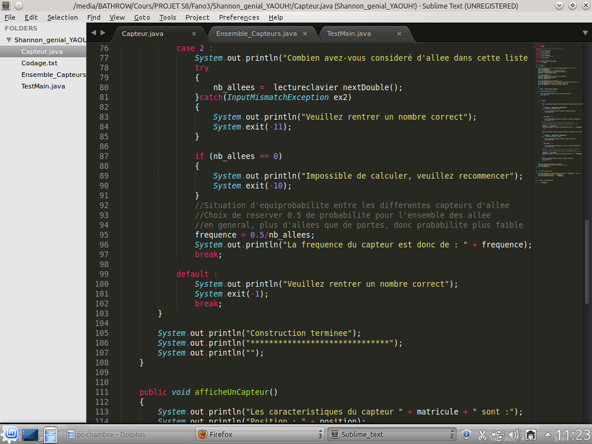Screen dimensions: 592x444
Task: Click the next tab arrow
Action: [103, 32]
